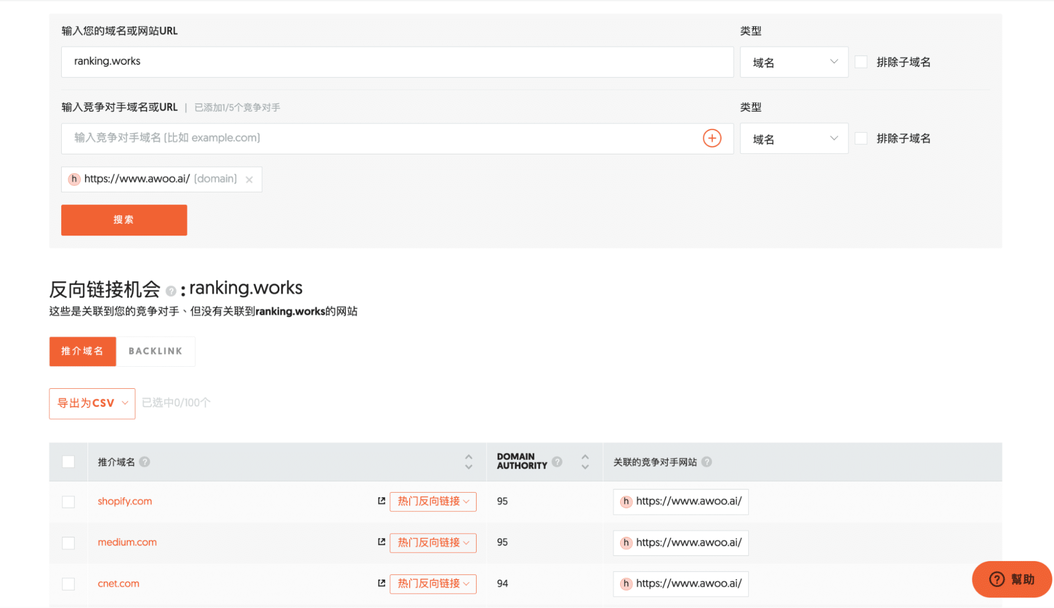Click help icon beside 推介域名 column header
Viewport: 1054px width, 608px height.
[x=144, y=462]
